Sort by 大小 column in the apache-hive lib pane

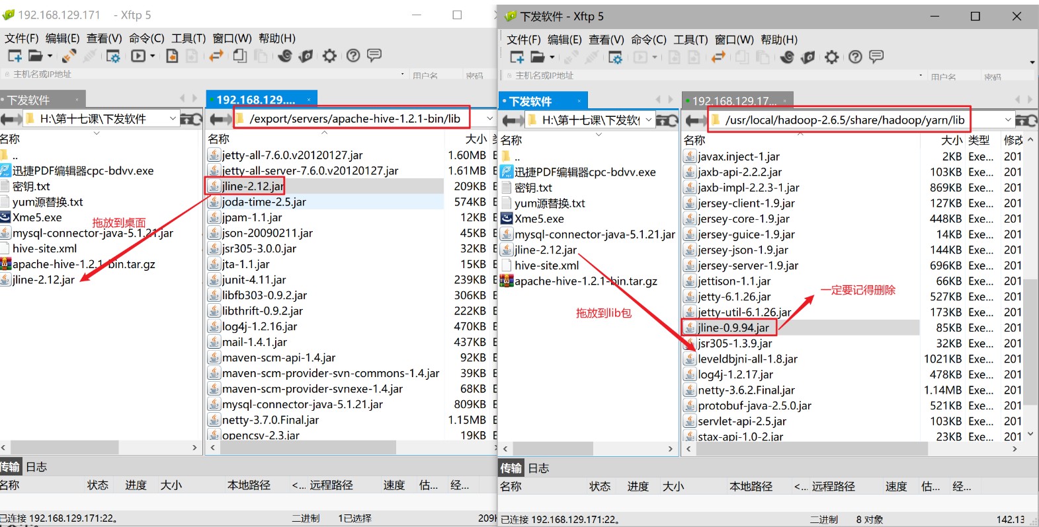[x=476, y=139]
